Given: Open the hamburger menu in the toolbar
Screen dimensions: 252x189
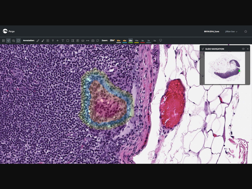Looking at the screenshot, I should [3, 41].
